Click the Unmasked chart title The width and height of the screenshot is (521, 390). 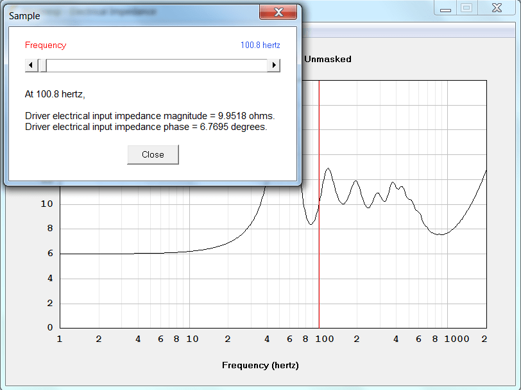pos(328,59)
